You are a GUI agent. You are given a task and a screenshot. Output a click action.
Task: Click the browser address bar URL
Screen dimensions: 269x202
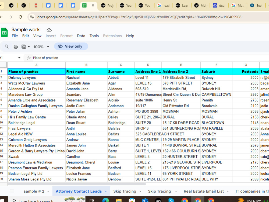[x=139, y=17]
